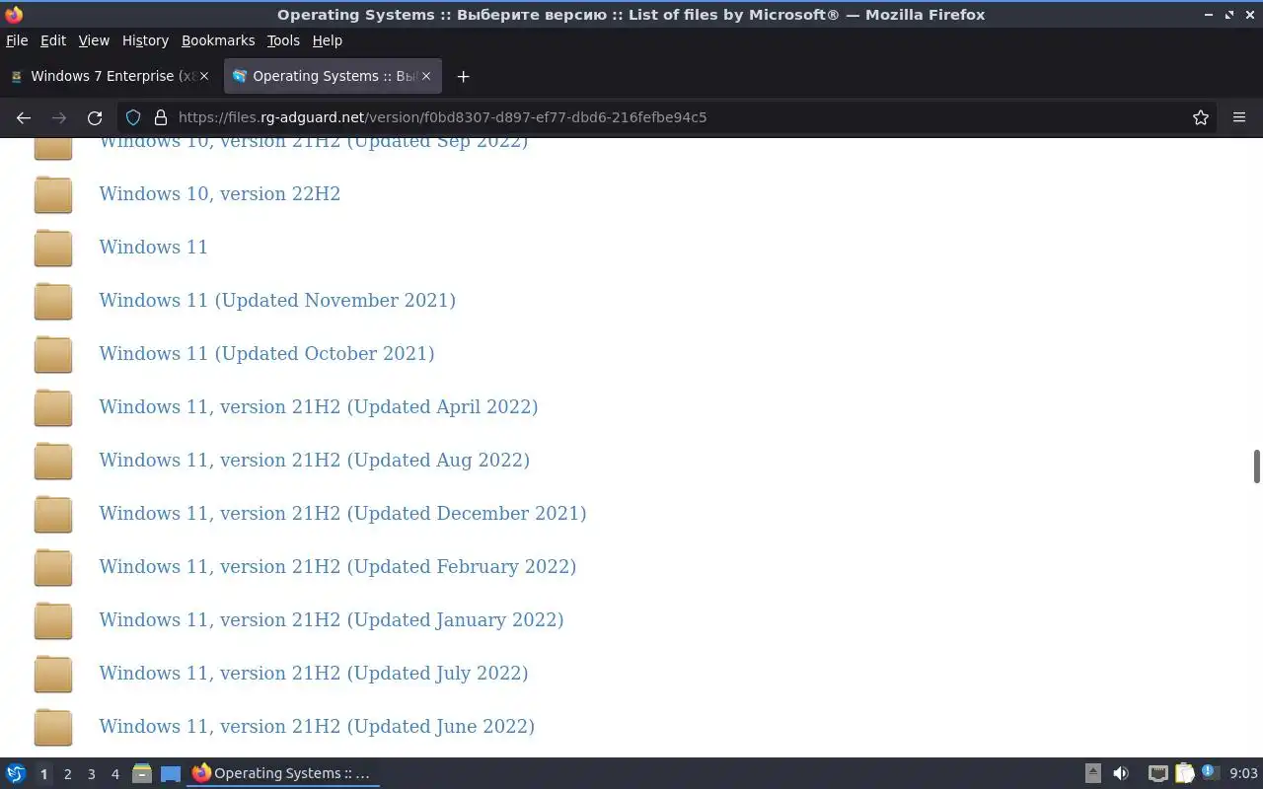This screenshot has width=1263, height=789.
Task: Click the folder icon for Windows 11 21H2 April 2022
Action: coord(53,407)
